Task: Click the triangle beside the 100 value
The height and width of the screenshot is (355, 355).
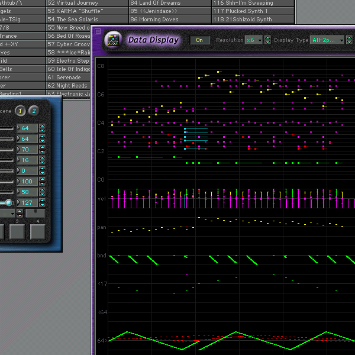Action: [x=18, y=181]
